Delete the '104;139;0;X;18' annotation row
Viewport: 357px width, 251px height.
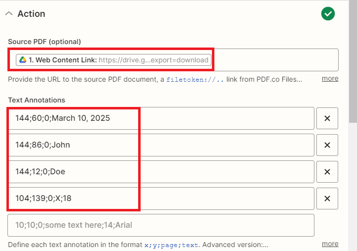[x=327, y=199]
